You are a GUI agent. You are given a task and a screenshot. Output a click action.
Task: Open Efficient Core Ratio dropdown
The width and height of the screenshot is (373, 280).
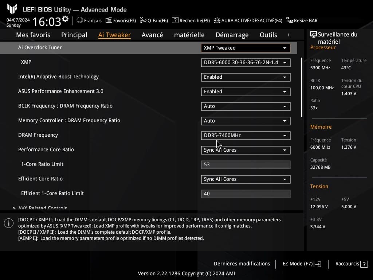pyautogui.click(x=246, y=179)
